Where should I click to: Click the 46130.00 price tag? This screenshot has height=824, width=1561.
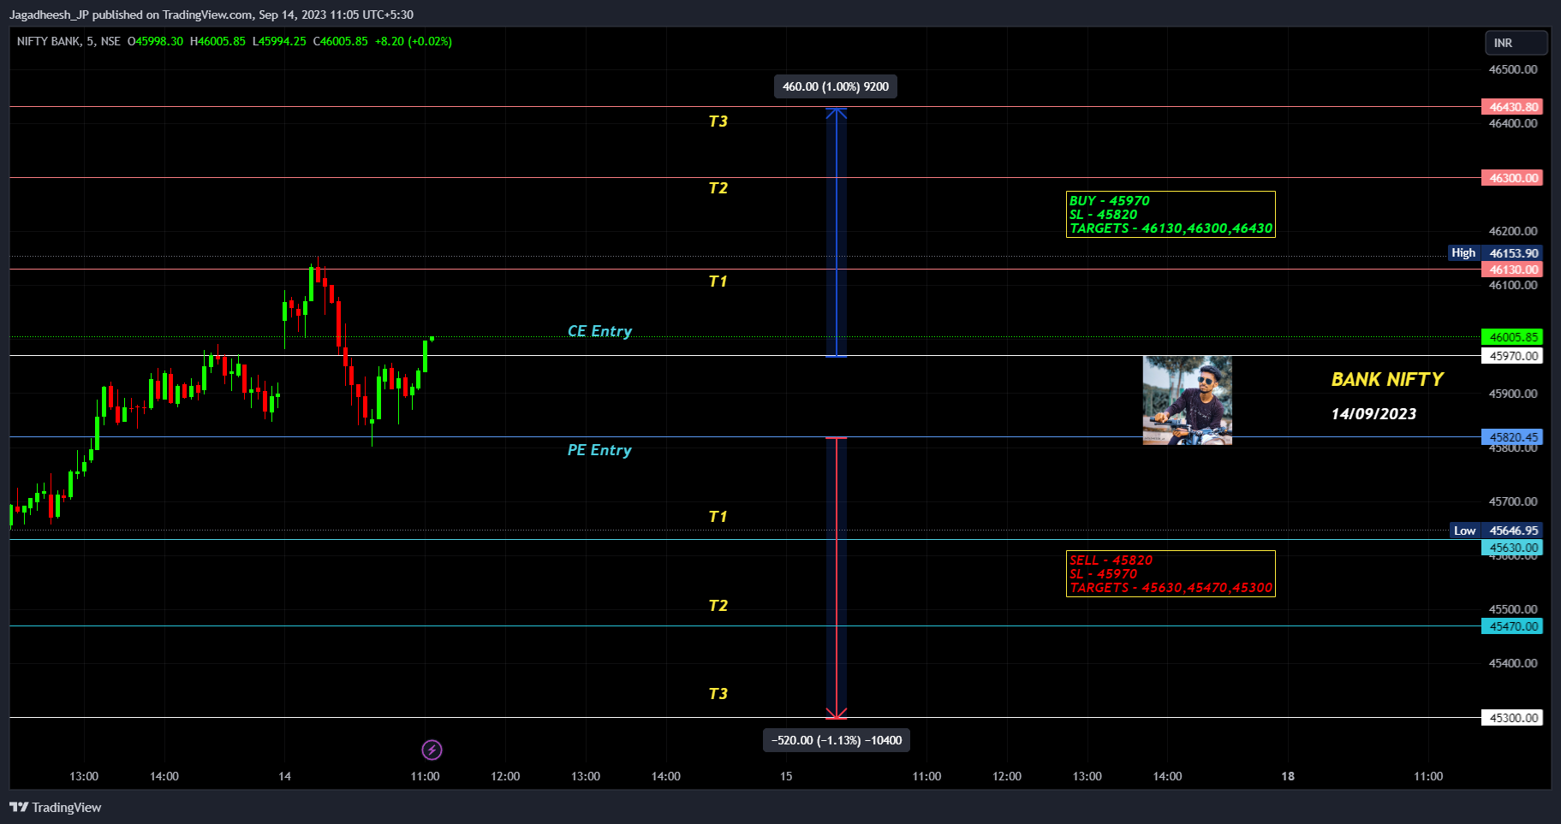tap(1512, 270)
